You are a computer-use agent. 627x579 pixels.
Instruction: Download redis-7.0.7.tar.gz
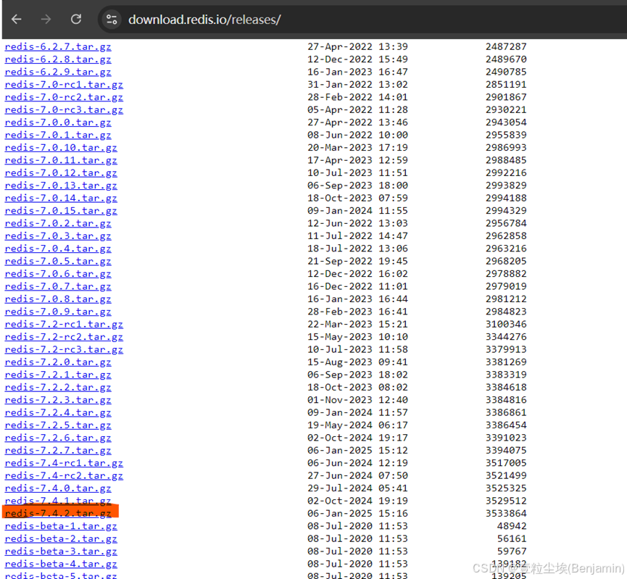pyautogui.click(x=58, y=287)
